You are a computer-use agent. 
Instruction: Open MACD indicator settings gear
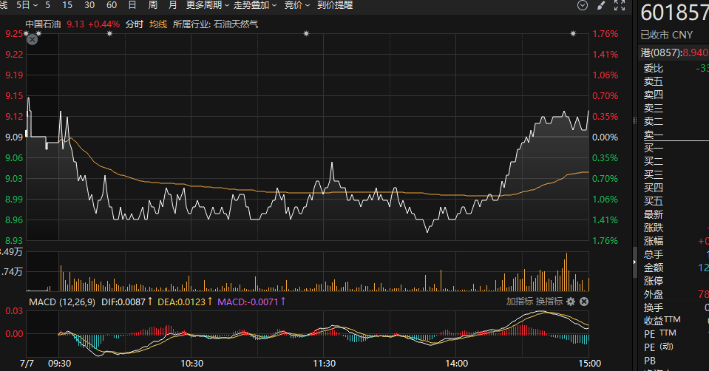[571, 302]
